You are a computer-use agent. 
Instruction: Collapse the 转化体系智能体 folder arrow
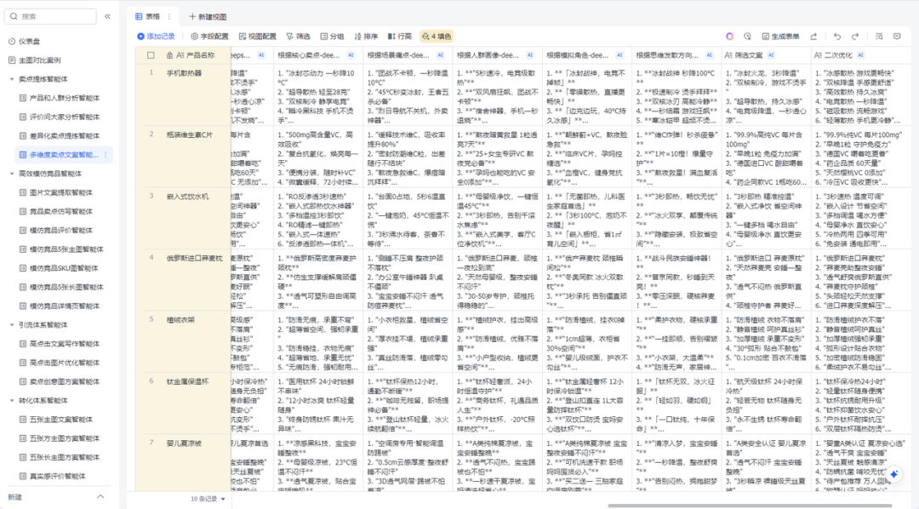(x=12, y=401)
